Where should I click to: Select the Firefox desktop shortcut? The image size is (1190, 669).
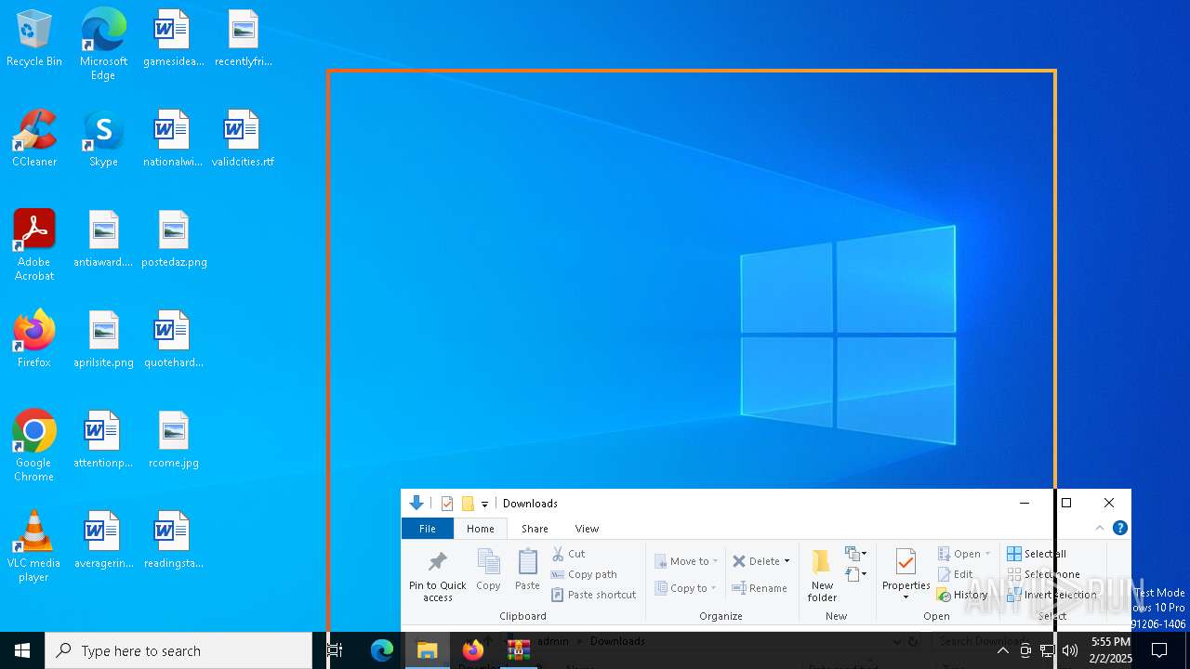pyautogui.click(x=34, y=339)
